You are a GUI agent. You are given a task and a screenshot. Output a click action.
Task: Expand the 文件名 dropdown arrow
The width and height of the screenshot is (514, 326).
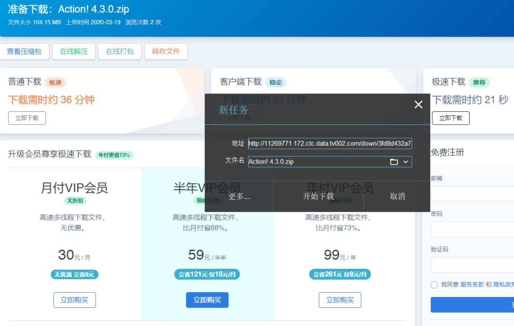tap(406, 162)
